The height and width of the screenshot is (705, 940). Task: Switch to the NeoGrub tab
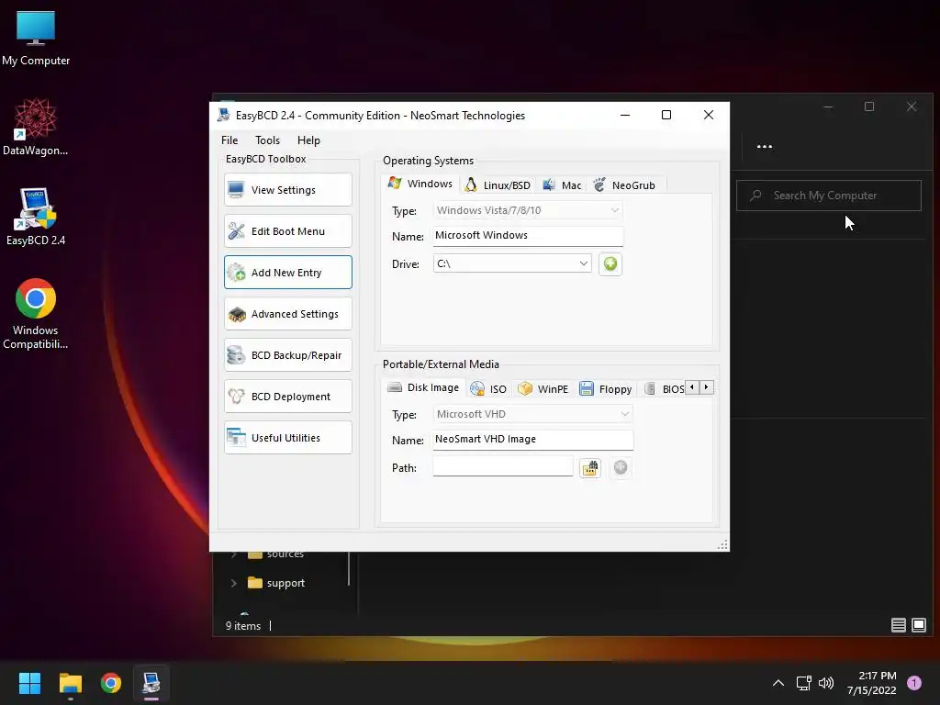coord(624,185)
